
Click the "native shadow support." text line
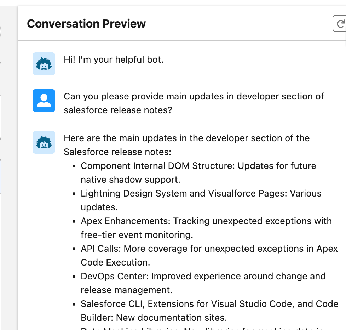click(x=131, y=180)
